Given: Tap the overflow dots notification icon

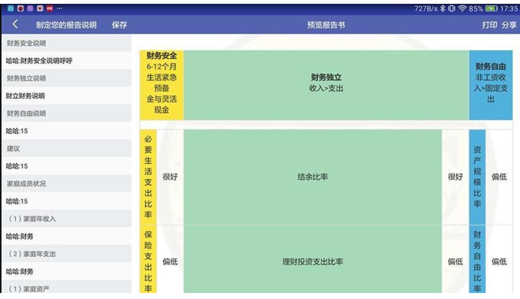Looking at the screenshot, I should [59, 9].
